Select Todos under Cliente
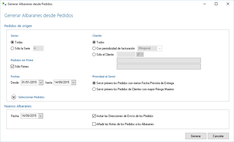Image resolution: width=234 pixels, height=142 pixels. 94,42
